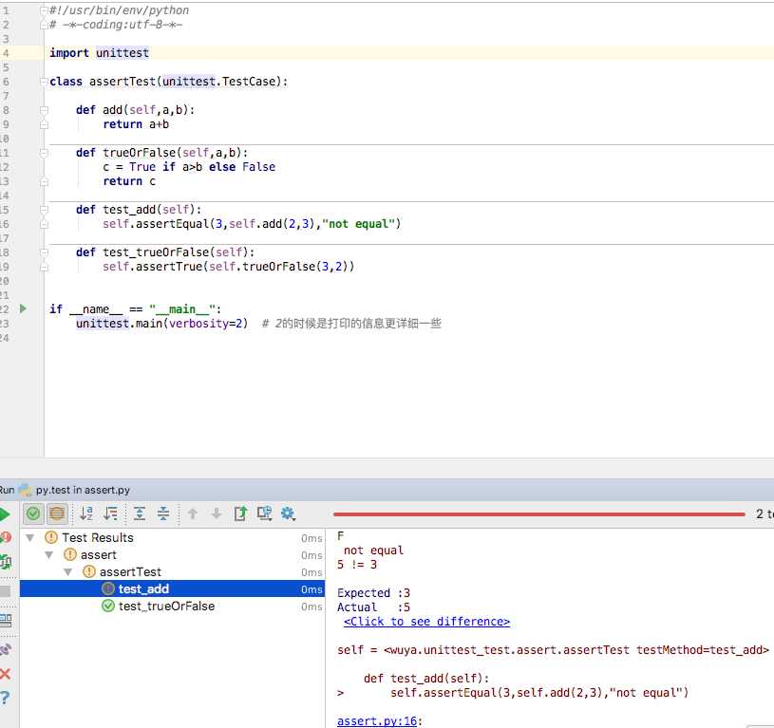This screenshot has width=774, height=728.
Task: Fold the assertTest class at line 6
Action: pos(44,82)
